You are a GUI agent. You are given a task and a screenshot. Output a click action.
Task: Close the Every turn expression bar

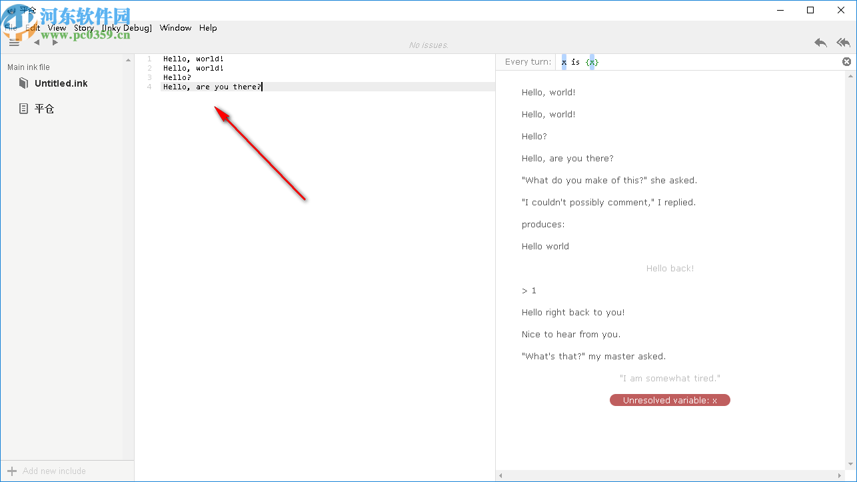846,62
